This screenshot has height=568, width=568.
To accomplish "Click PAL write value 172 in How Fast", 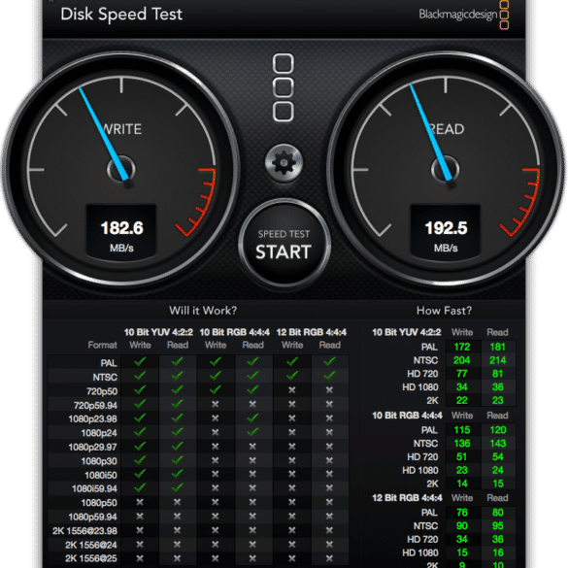I will point(462,347).
